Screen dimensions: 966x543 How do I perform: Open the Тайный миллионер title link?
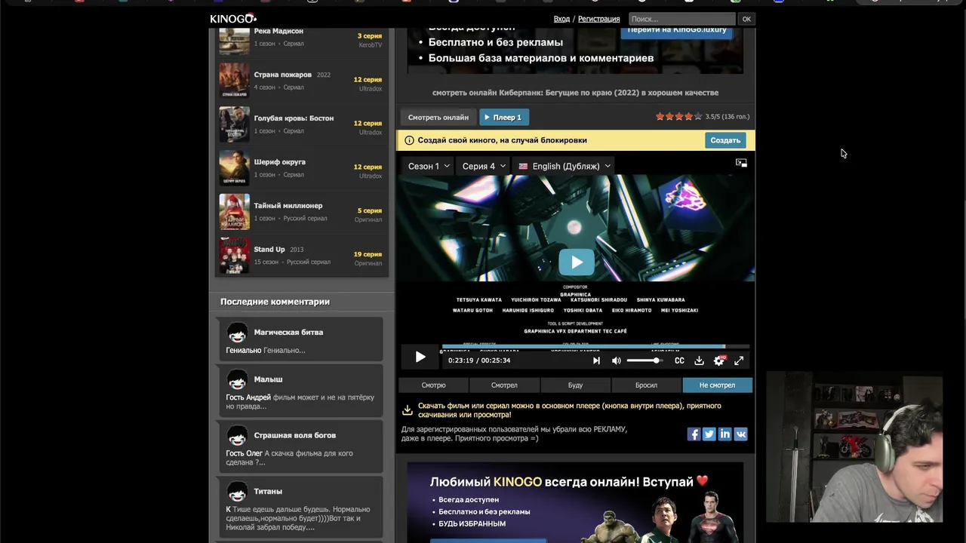point(288,206)
